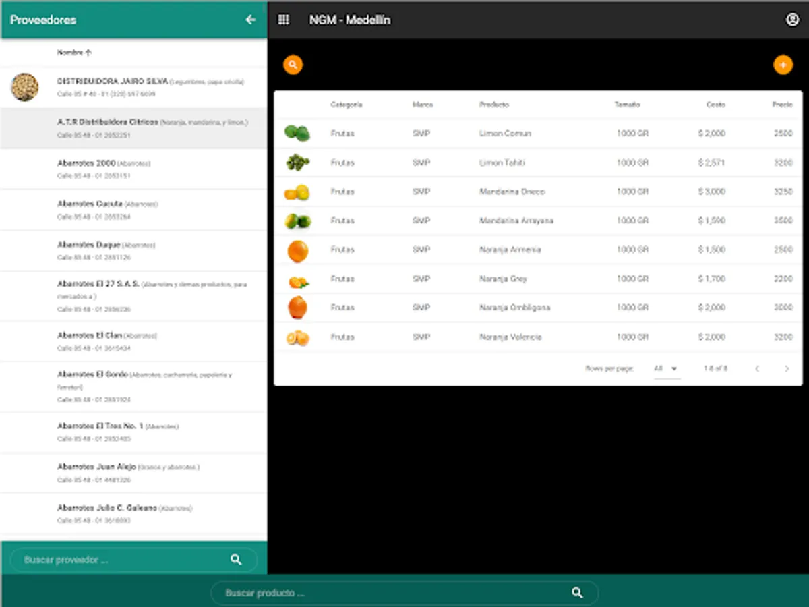Click the Limon Comun fruit thumbnail
Image resolution: width=809 pixels, height=607 pixels.
[x=298, y=133]
